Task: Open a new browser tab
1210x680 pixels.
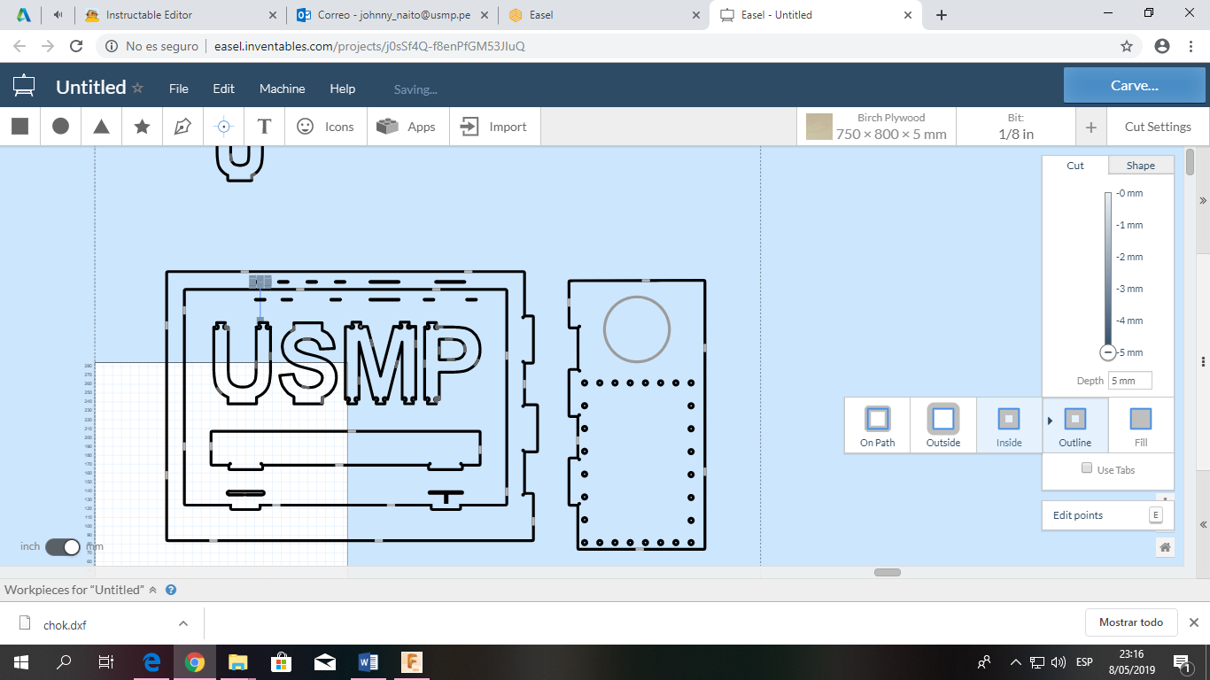Action: pyautogui.click(x=942, y=15)
